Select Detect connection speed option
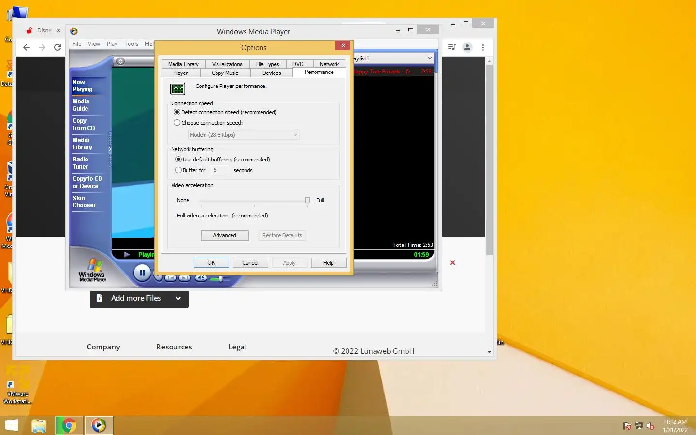The image size is (696, 435). [225, 112]
